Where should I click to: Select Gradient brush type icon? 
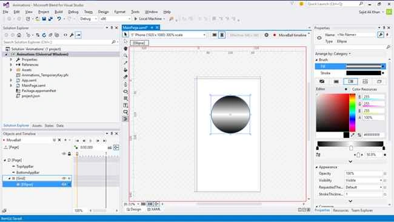350,81
